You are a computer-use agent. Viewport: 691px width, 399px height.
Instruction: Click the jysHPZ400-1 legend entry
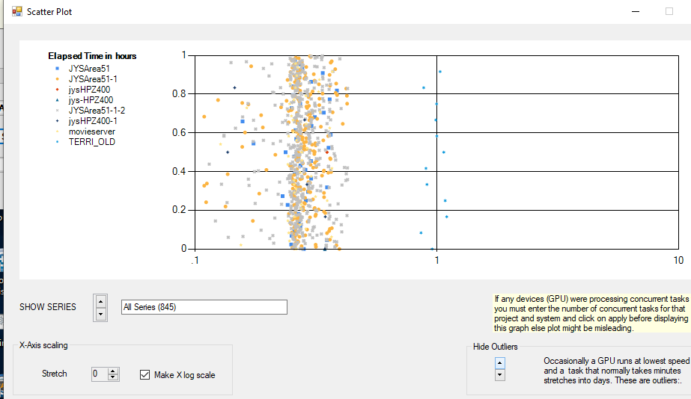93,121
